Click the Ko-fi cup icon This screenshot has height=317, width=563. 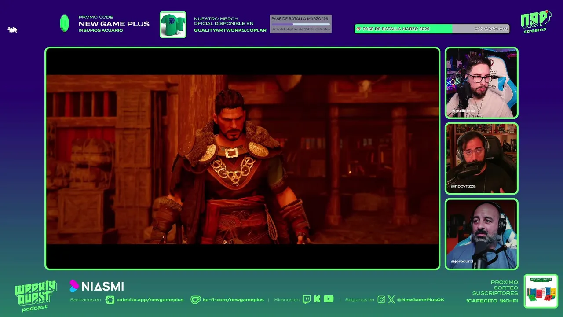pos(195,300)
